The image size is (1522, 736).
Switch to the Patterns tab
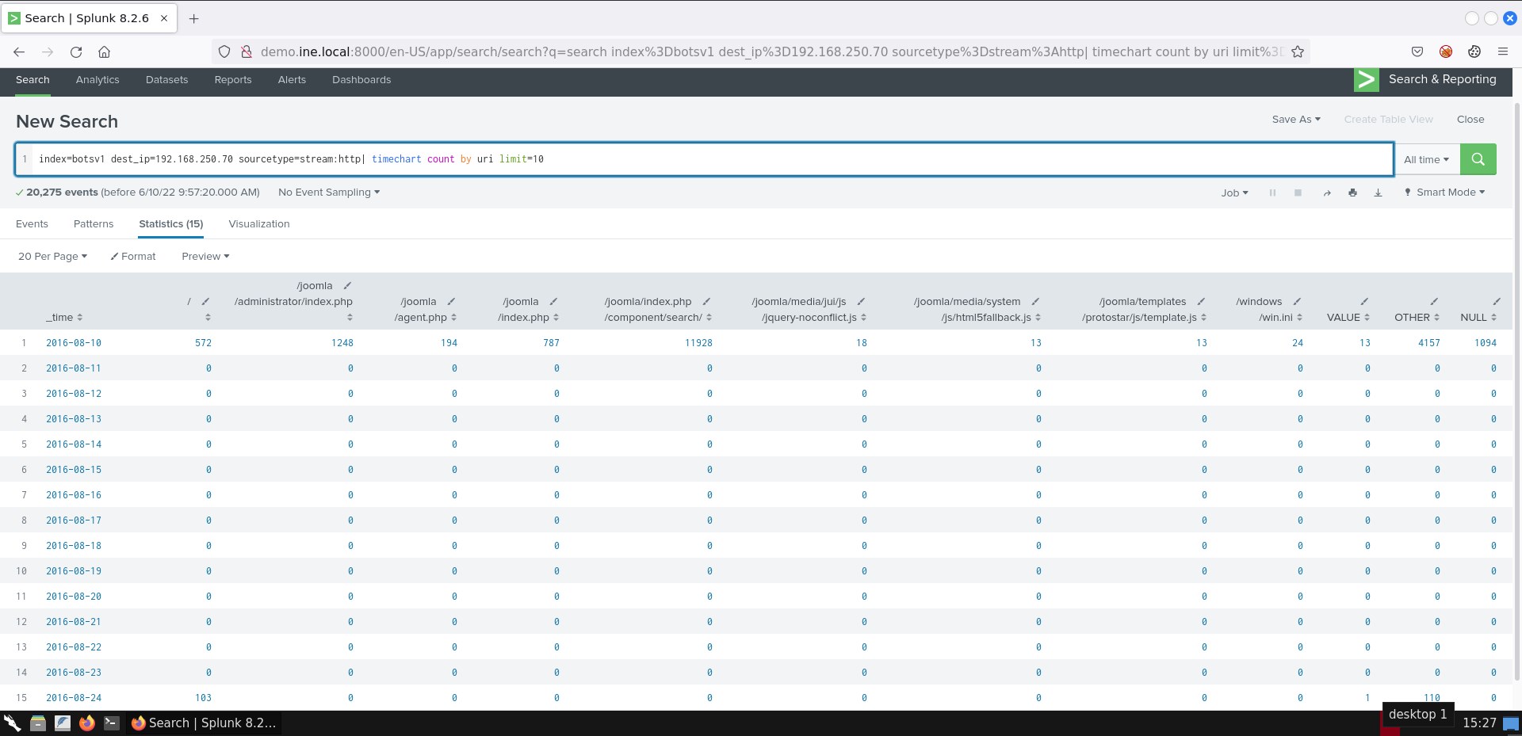coord(94,224)
